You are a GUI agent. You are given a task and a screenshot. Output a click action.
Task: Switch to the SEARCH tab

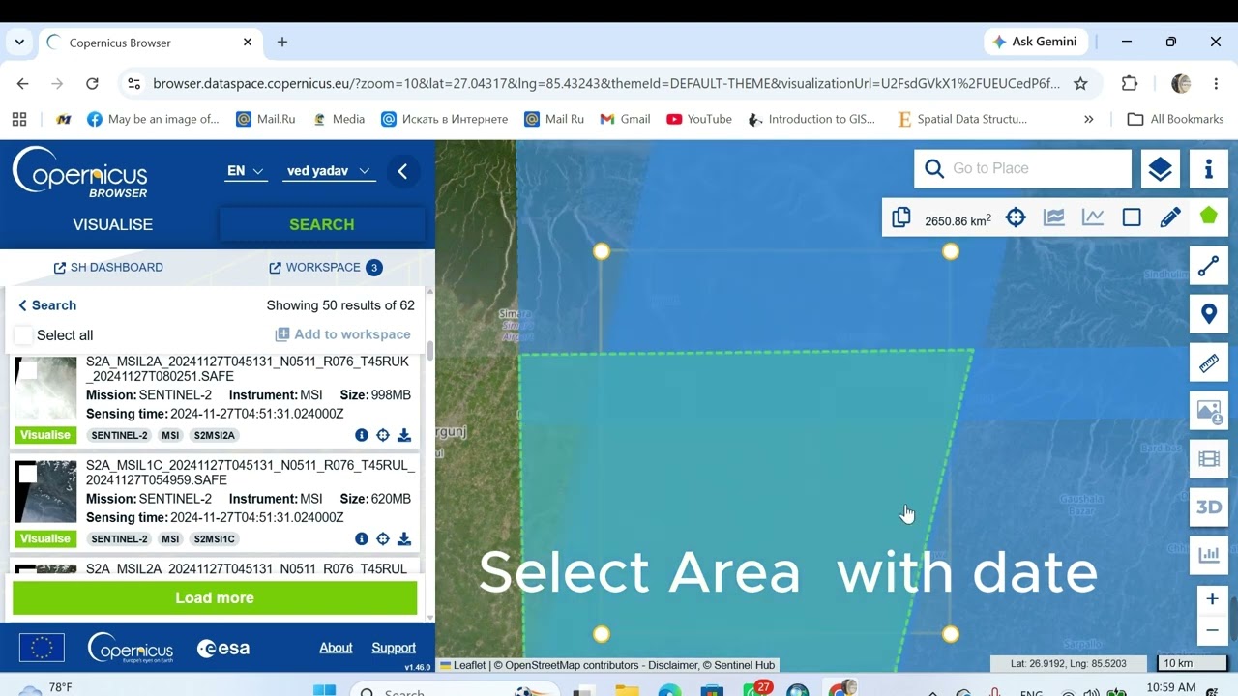[x=322, y=224]
